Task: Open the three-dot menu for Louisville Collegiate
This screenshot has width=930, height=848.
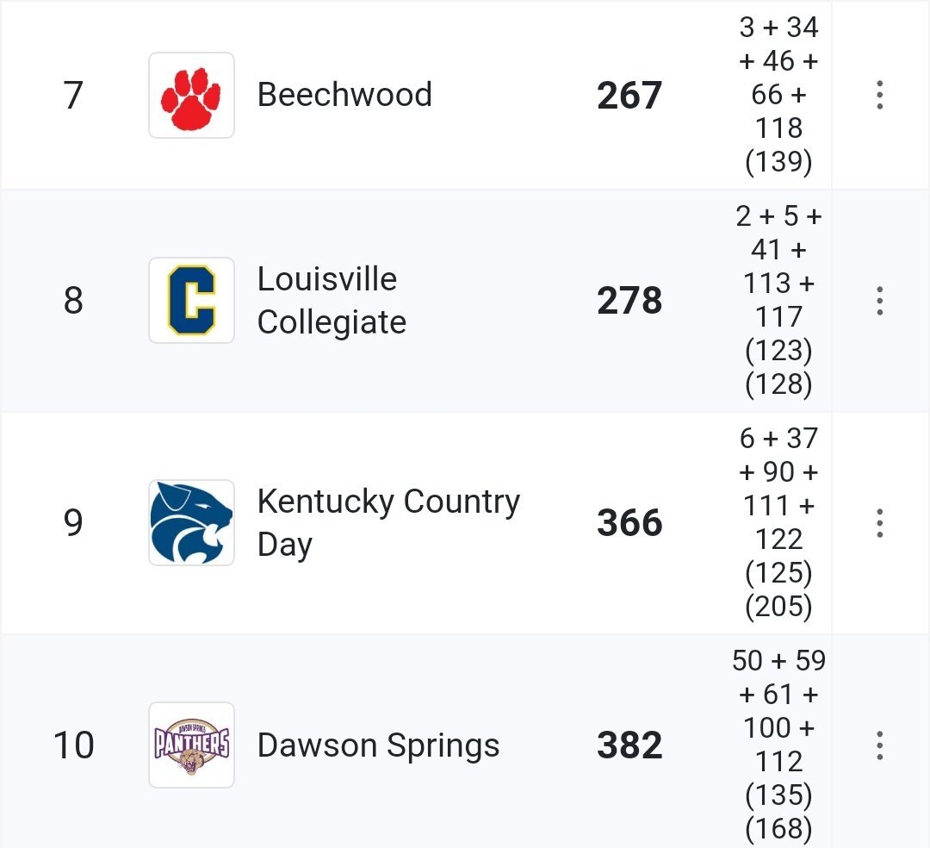Action: (x=879, y=300)
